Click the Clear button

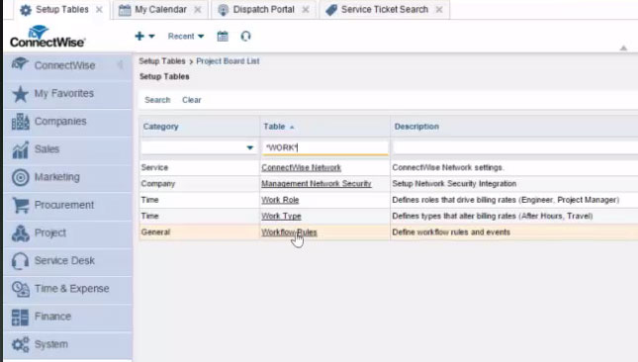(192, 100)
